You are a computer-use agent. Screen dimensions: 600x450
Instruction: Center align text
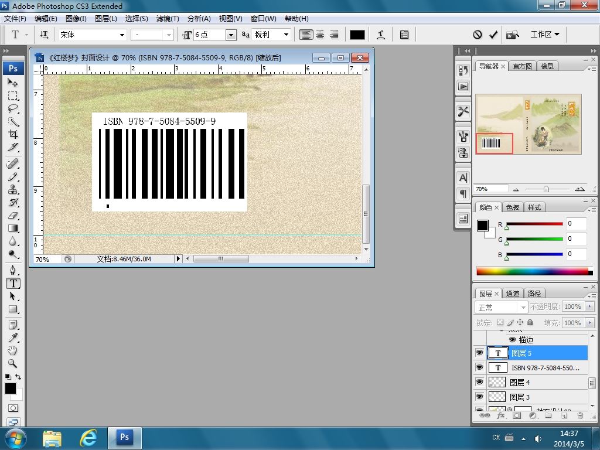pos(320,35)
